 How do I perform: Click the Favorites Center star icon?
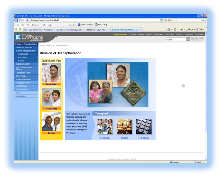click(x=16, y=29)
